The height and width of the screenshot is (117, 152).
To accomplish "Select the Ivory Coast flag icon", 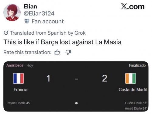I will click(x=130, y=78).
